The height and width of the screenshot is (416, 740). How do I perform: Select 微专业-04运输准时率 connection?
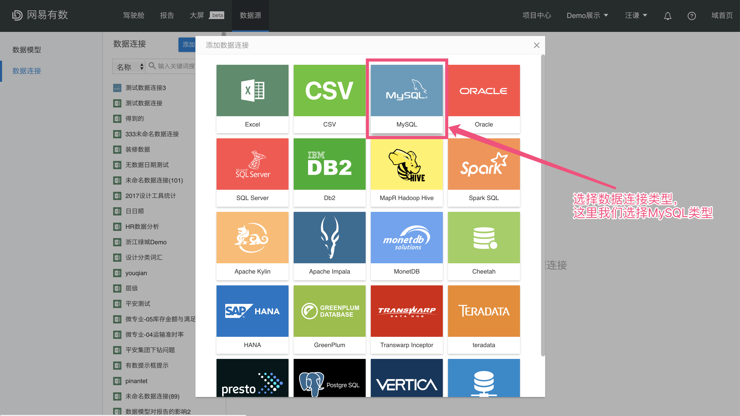pos(154,335)
